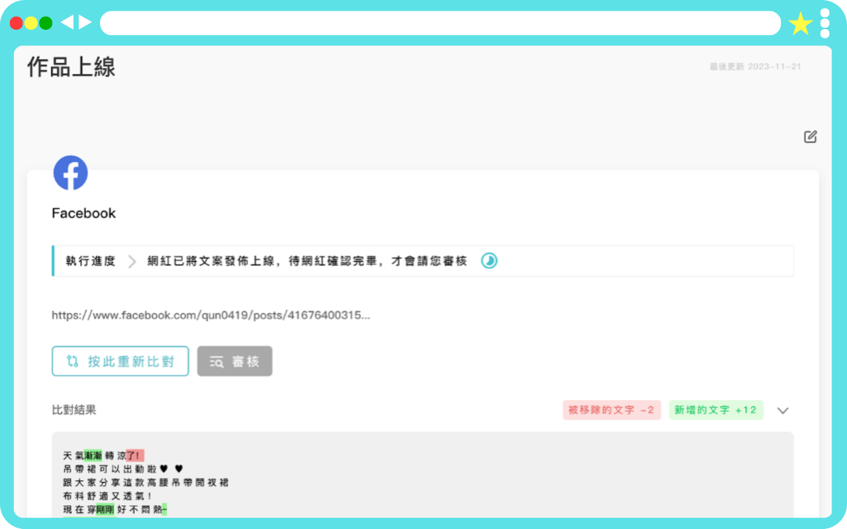The image size is (847, 529).
Task: Focus the browser address bar
Action: coord(440,23)
